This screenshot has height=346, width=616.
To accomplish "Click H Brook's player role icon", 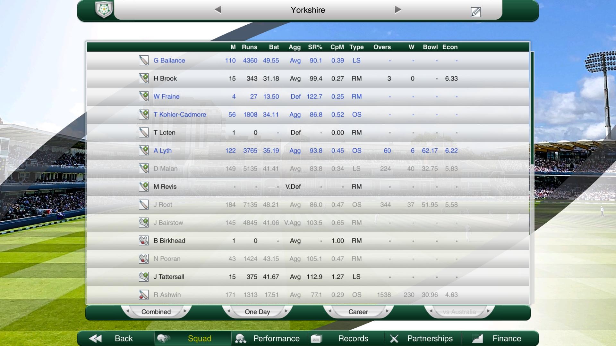I will coord(143,78).
